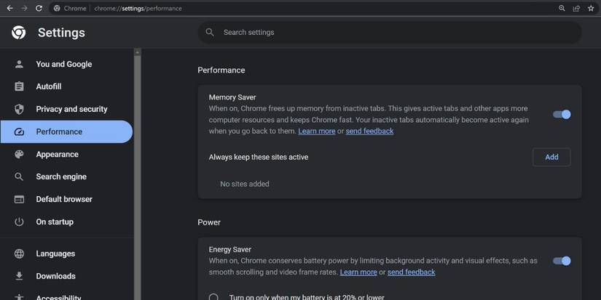
Task: Click the On startup power icon
Action: point(20,222)
